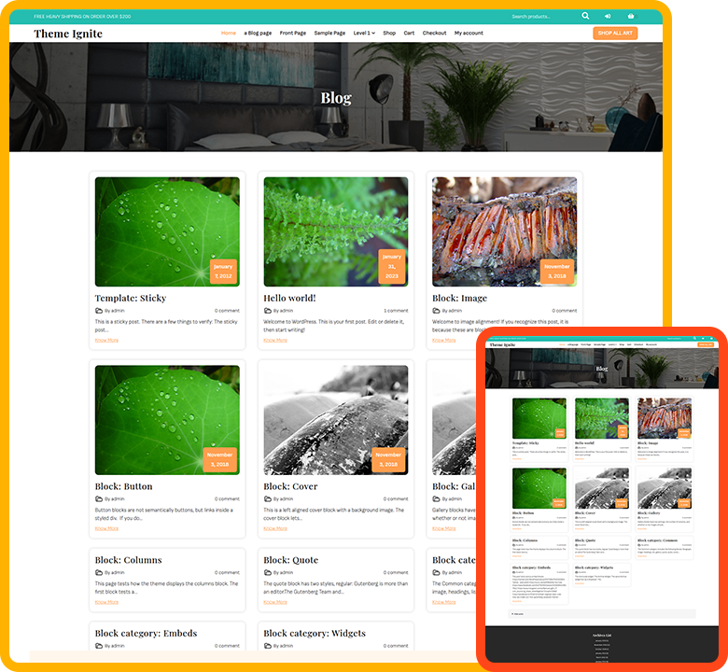Click the Theme Ignite site logo
728x672 pixels.
pyautogui.click(x=68, y=34)
